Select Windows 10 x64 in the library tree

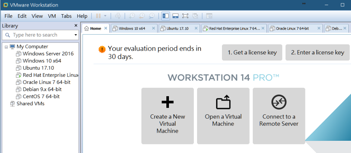42,61
